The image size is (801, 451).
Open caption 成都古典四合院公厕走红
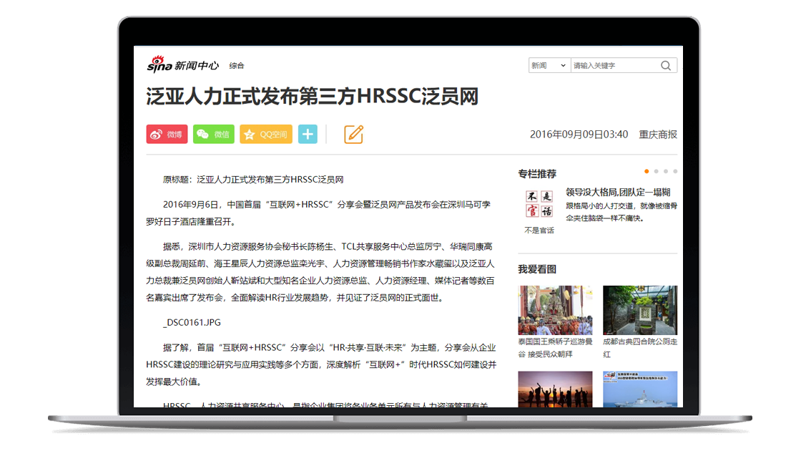(640, 348)
